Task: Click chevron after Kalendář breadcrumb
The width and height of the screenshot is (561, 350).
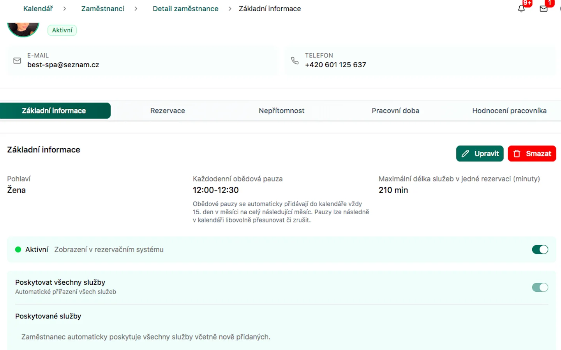Action: pos(65,9)
